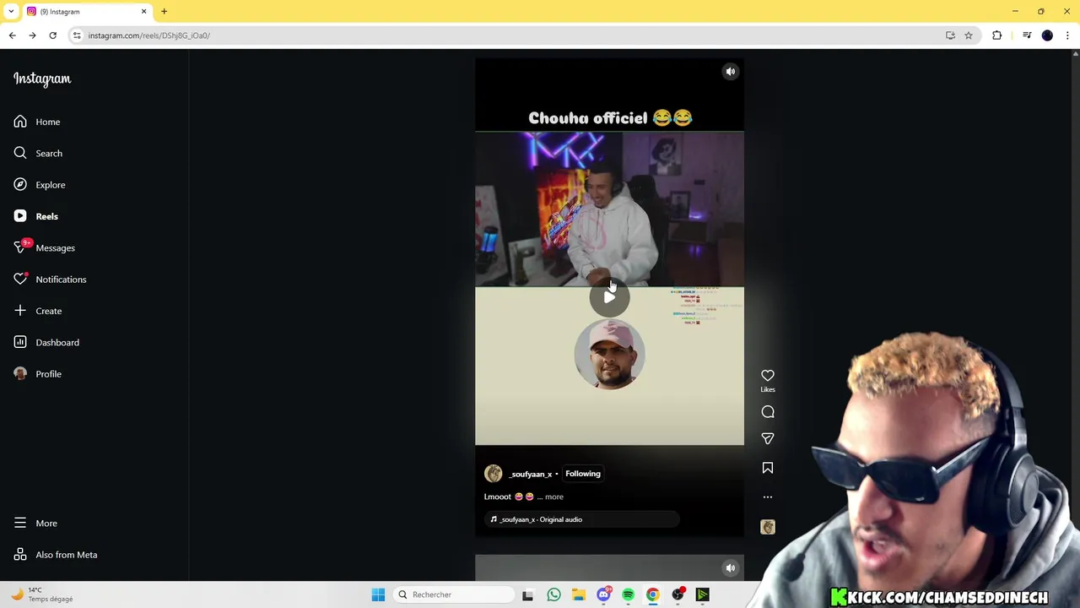Open Home in Instagram sidebar
Screen dimensions: 1080x608
click(37, 122)
